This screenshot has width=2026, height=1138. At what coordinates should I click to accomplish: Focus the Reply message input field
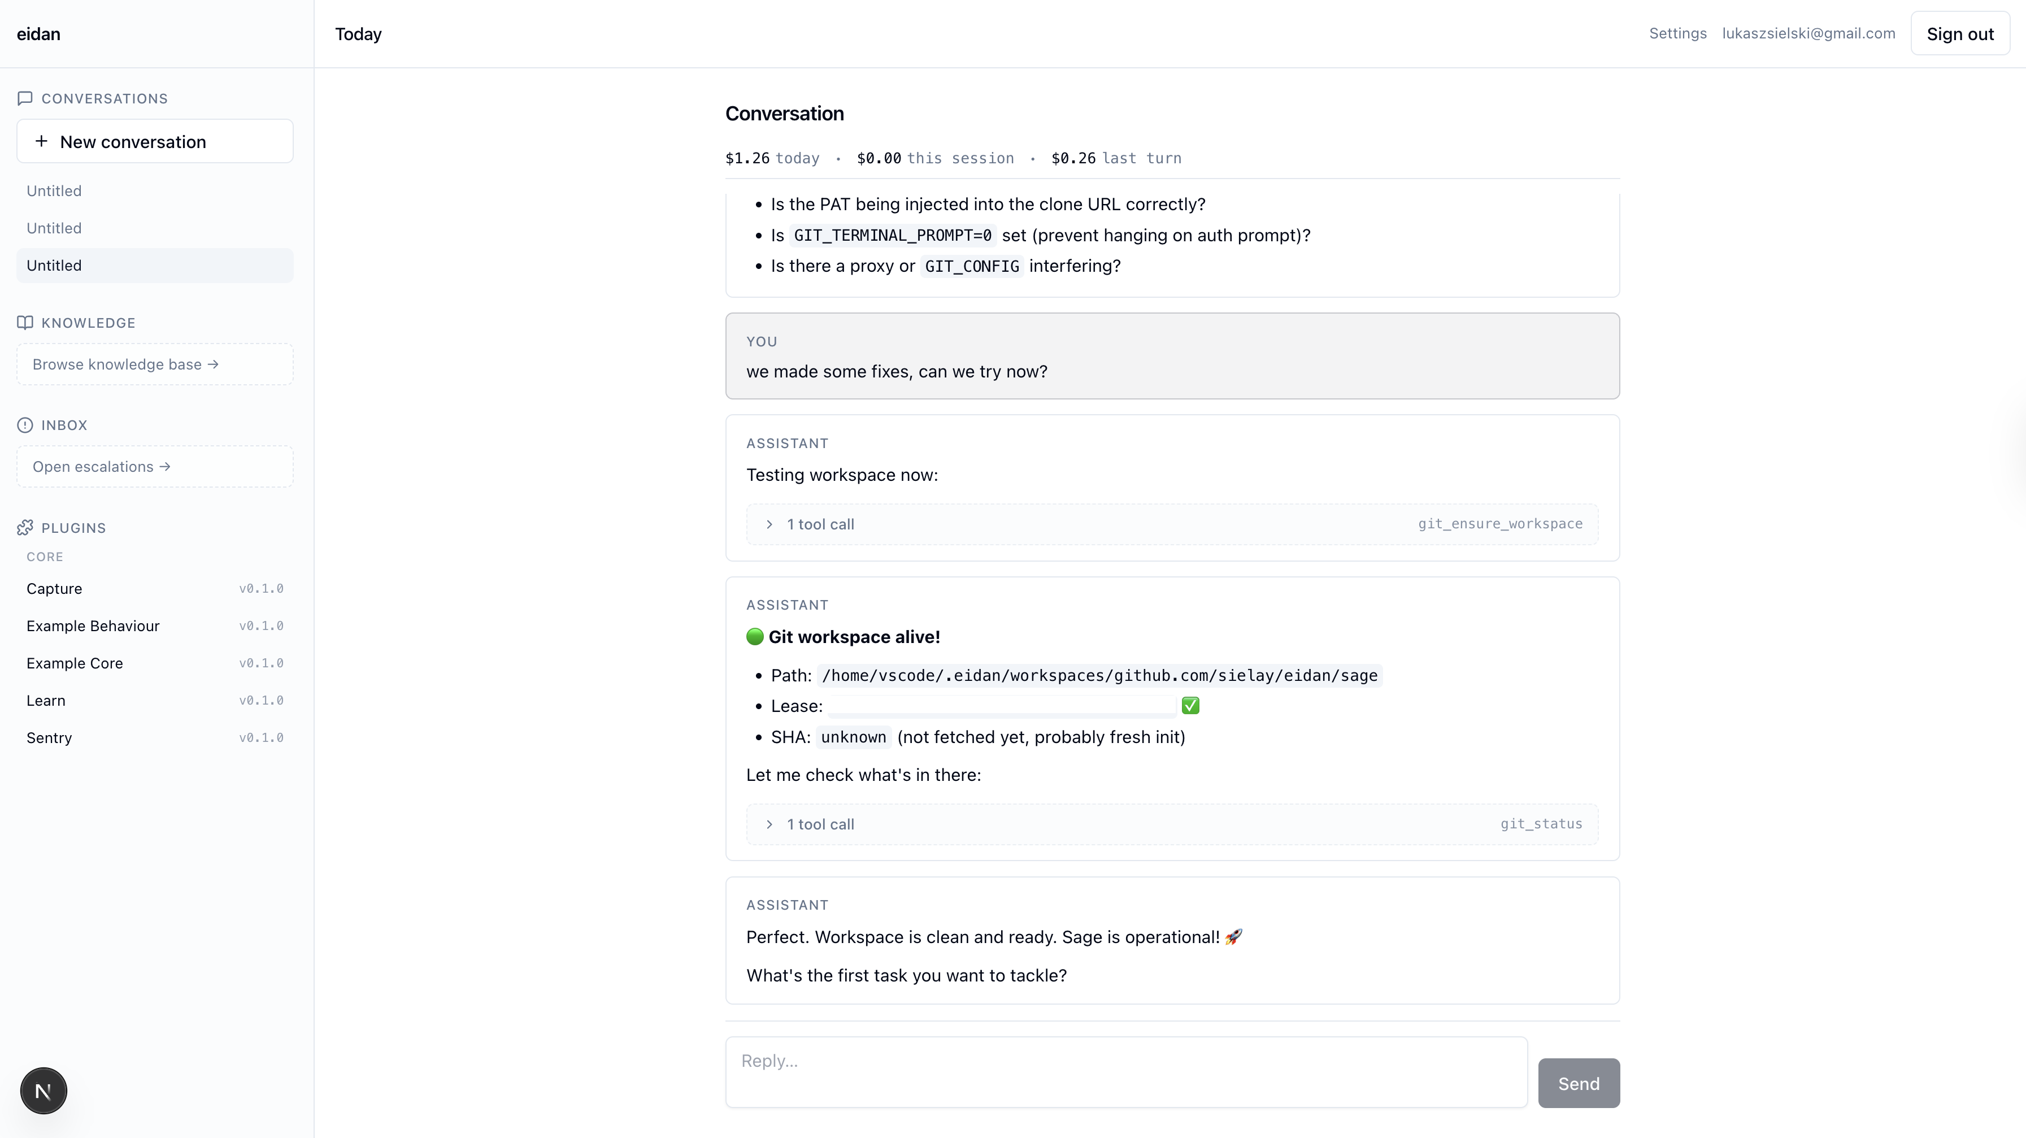pyautogui.click(x=1126, y=1072)
